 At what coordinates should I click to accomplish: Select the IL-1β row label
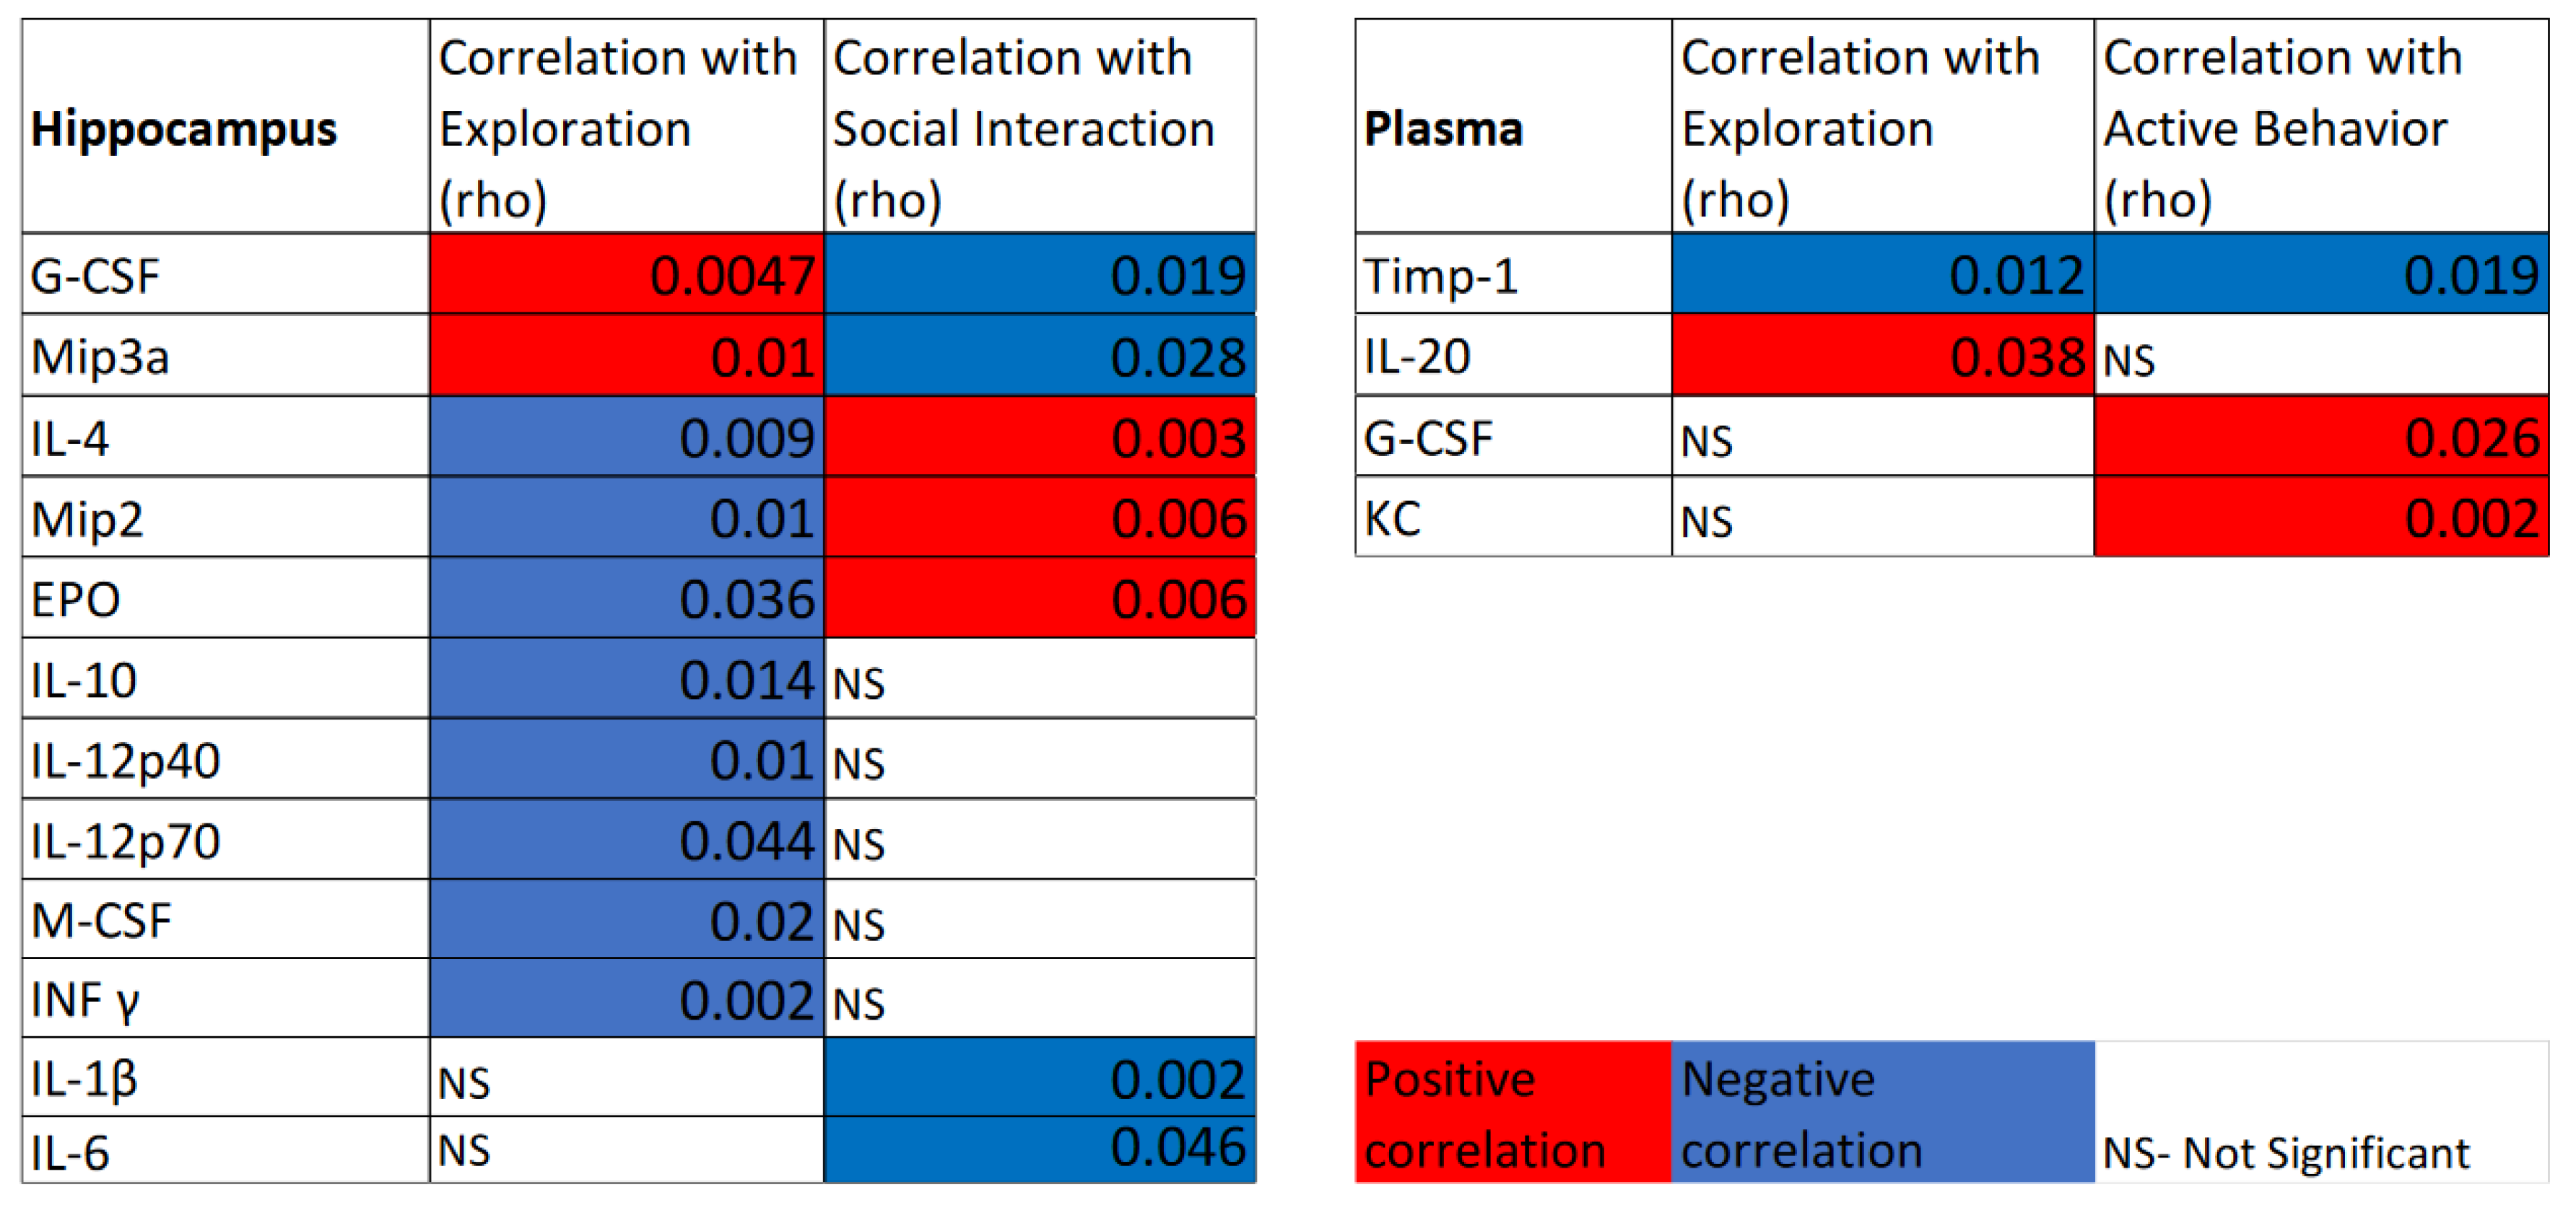225,1079
